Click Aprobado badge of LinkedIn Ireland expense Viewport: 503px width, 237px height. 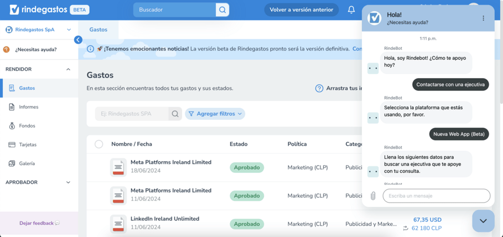click(x=247, y=224)
